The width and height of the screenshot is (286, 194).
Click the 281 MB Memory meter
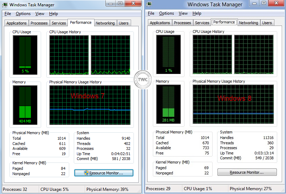168,104
